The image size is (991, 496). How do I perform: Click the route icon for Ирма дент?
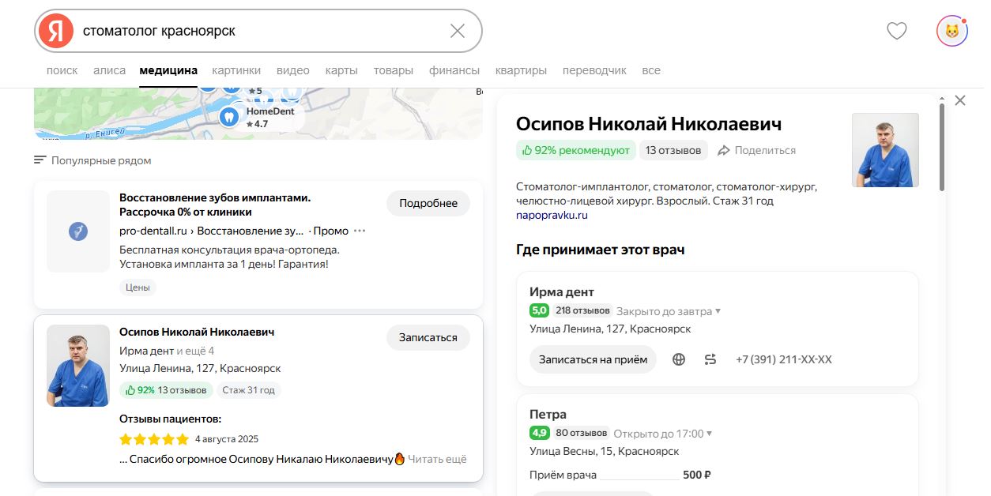click(x=710, y=359)
